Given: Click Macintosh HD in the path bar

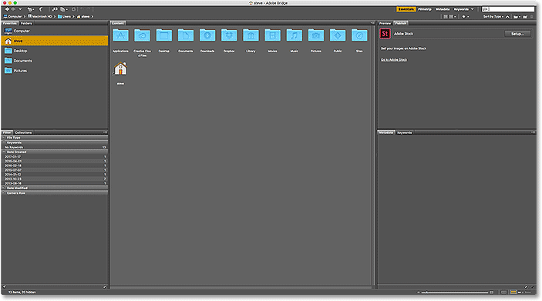Looking at the screenshot, I should pos(40,17).
